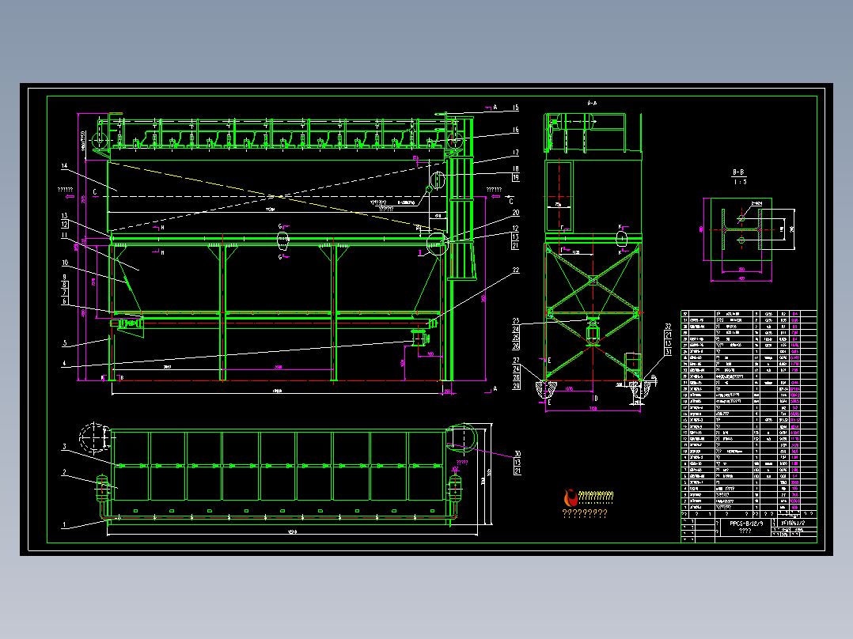Click the B-B detail view title
Viewport: 853px width, 639px height.
[738, 172]
